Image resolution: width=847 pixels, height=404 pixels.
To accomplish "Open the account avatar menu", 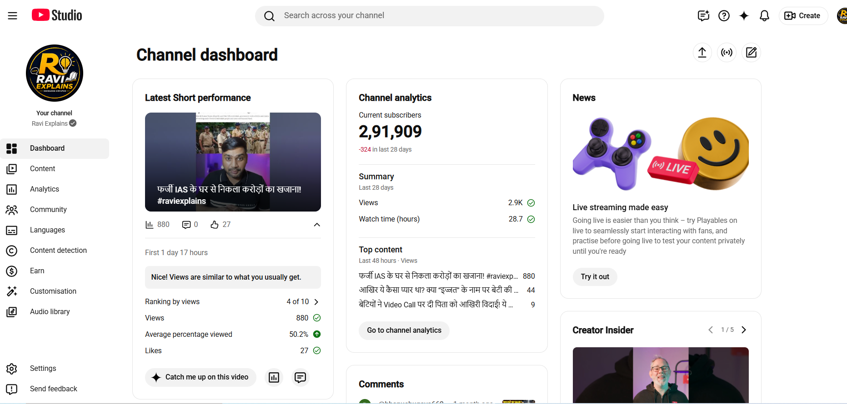I will 842,16.
